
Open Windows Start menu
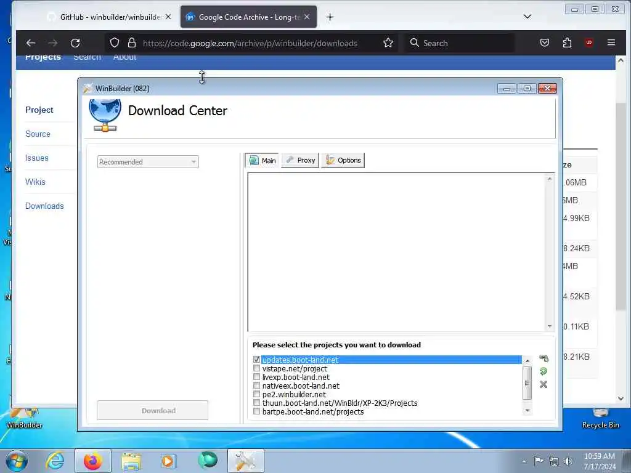tap(17, 461)
